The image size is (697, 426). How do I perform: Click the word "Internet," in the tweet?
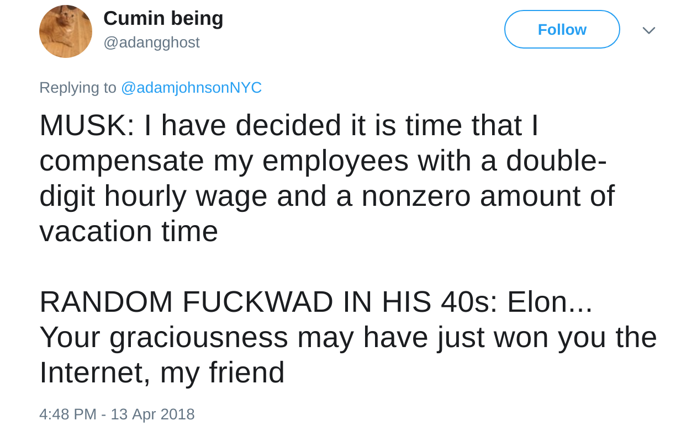(94, 372)
